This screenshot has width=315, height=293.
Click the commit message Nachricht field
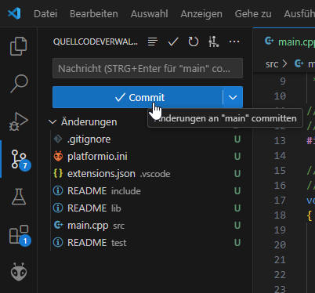pos(147,69)
